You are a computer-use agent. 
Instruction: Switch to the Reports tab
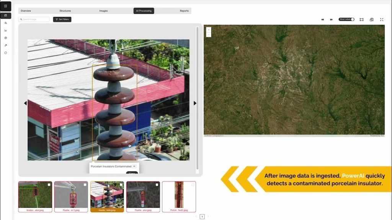pyautogui.click(x=184, y=11)
